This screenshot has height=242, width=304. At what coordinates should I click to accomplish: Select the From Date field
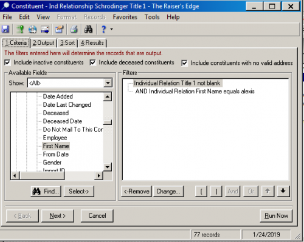[x=56, y=154]
